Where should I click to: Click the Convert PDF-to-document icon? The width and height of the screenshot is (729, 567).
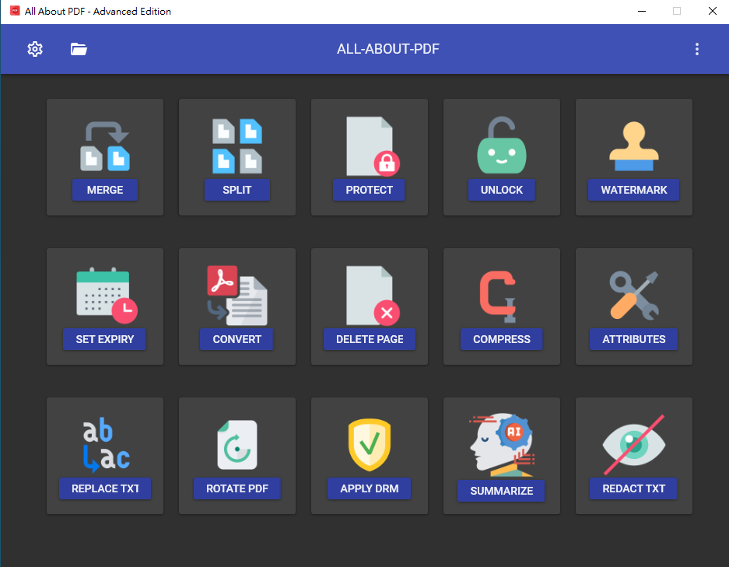[237, 296]
